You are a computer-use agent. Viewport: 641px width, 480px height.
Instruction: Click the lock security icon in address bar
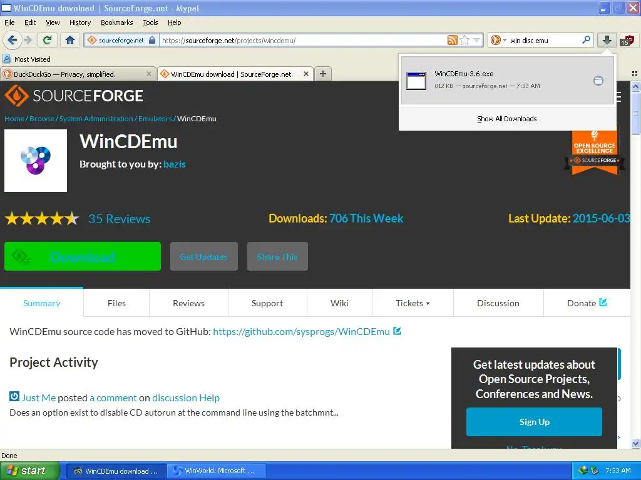click(x=152, y=40)
